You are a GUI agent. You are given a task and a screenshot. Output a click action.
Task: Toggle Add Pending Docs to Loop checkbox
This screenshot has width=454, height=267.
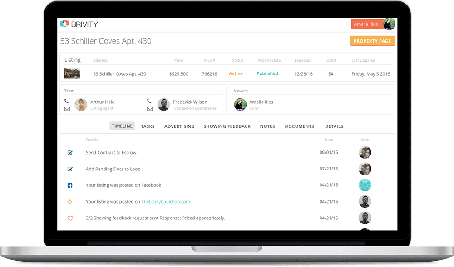pos(70,169)
